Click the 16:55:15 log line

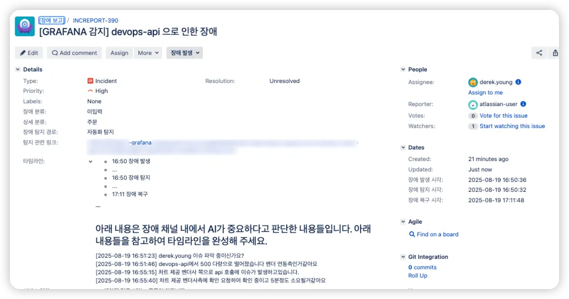pyautogui.click(x=197, y=272)
